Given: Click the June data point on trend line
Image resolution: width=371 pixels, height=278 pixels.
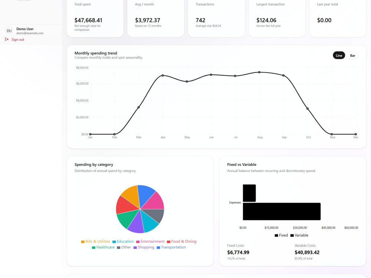Looking at the screenshot, I should (211, 75).
